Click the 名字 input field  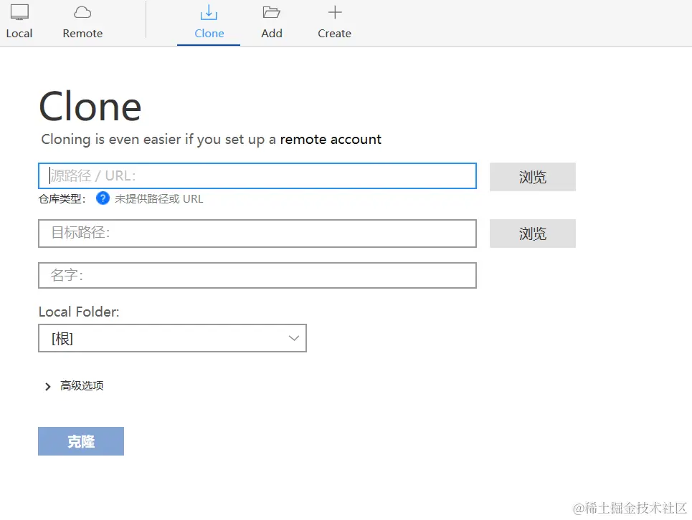pos(257,276)
